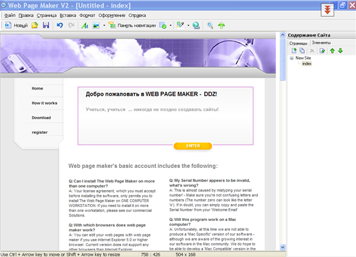Image resolution: width=356 pixels, height=257 pixels.
Task: Restore the document window with restore button
Action: tap(342, 5)
